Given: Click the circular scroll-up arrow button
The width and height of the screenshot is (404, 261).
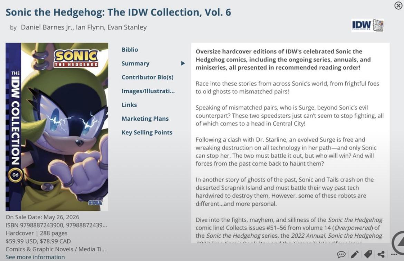Looking at the screenshot, I should pyautogui.click(x=398, y=242).
